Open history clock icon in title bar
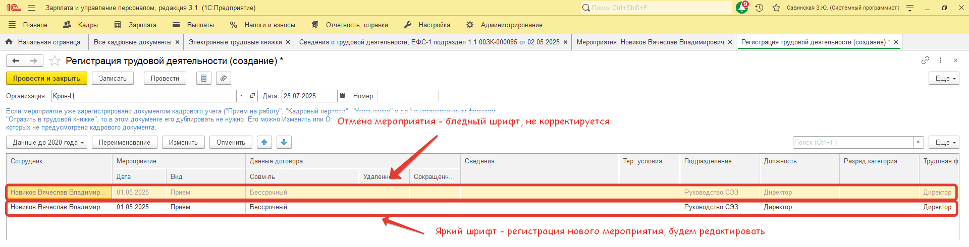This screenshot has width=969, height=247. point(759,8)
